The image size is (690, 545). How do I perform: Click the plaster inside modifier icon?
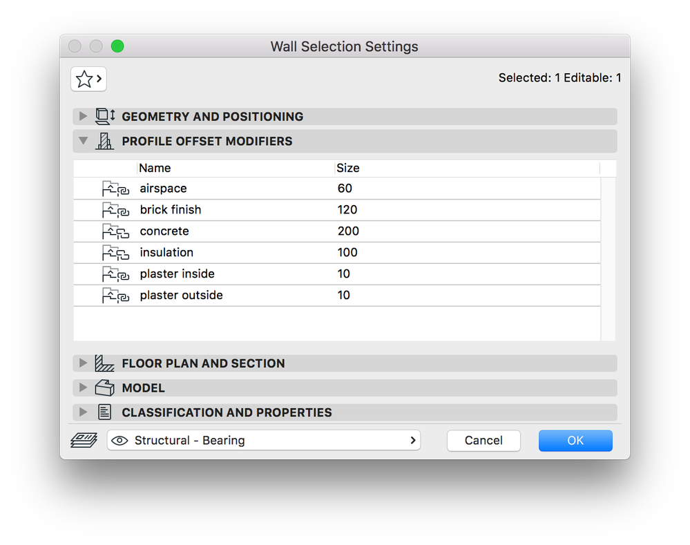click(115, 274)
